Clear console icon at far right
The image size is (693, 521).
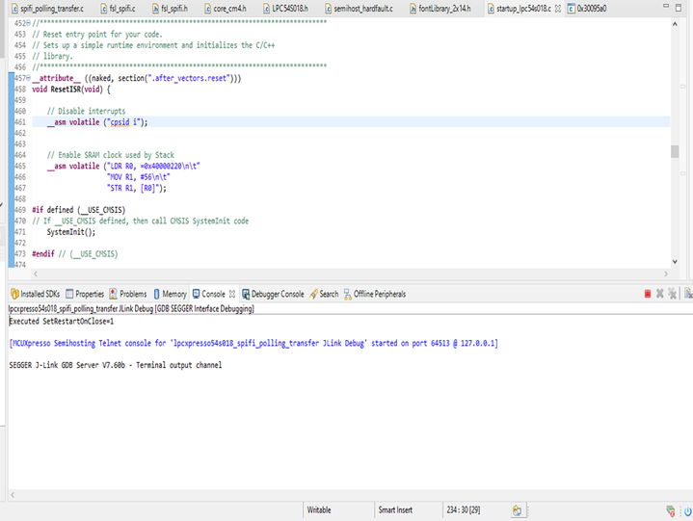(688, 294)
